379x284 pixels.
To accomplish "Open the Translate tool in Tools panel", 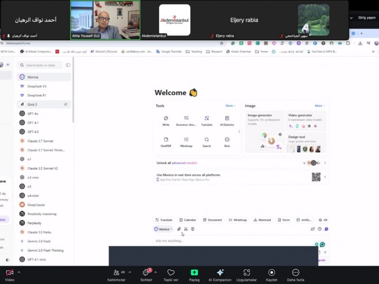I will [207, 121].
